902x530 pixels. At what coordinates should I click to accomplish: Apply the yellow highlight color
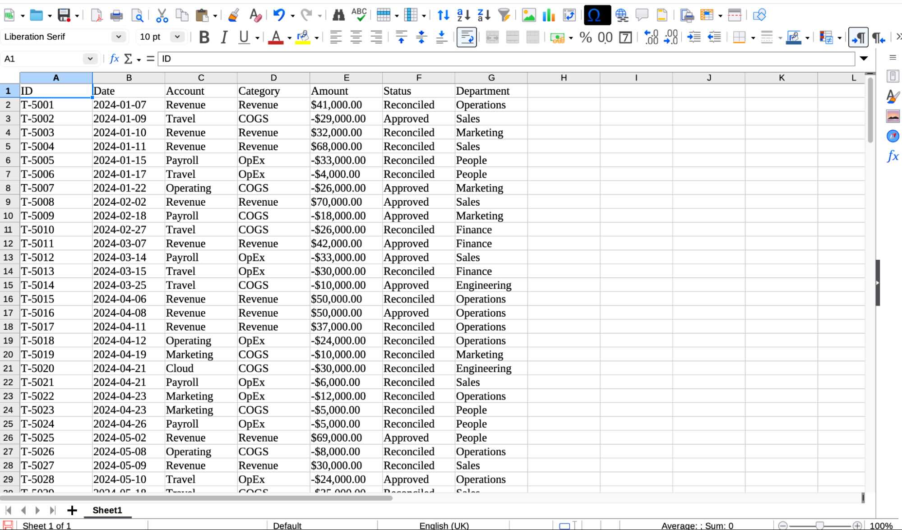click(x=303, y=37)
